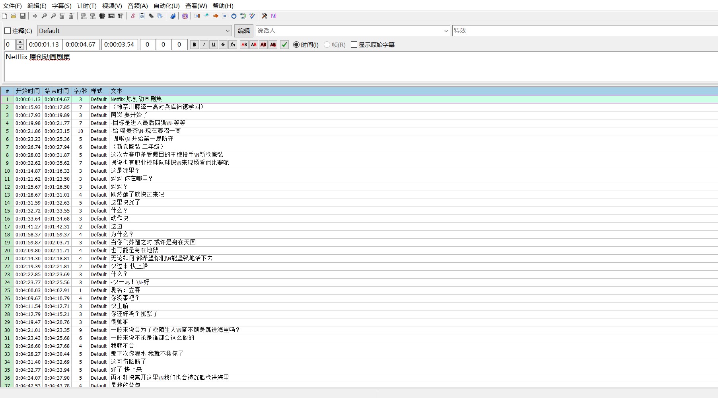The width and height of the screenshot is (718, 398).
Task: Click the Zoom in magnifier icon
Action: coord(44,16)
